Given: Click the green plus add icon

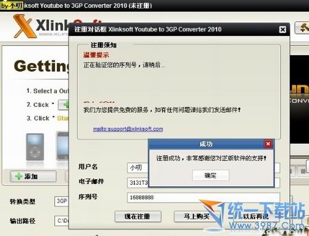Looking at the screenshot, I should point(19,177).
